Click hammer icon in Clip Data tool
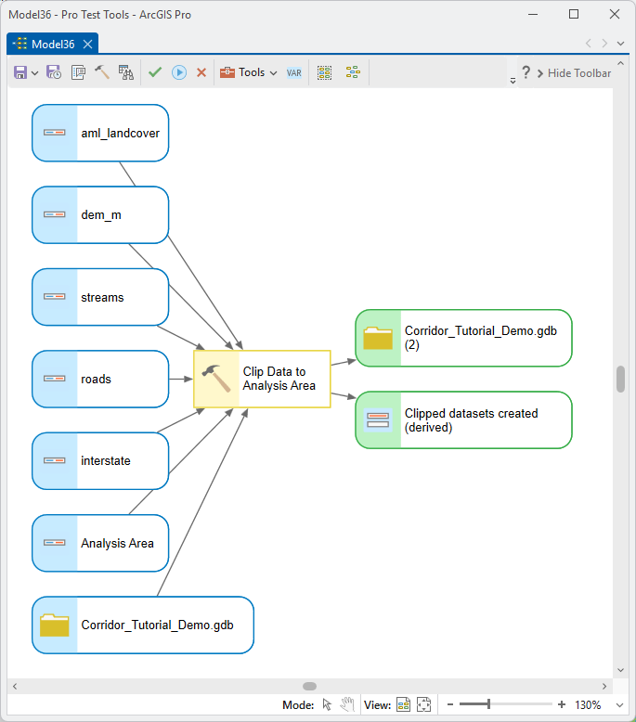The height and width of the screenshot is (722, 636). (216, 379)
